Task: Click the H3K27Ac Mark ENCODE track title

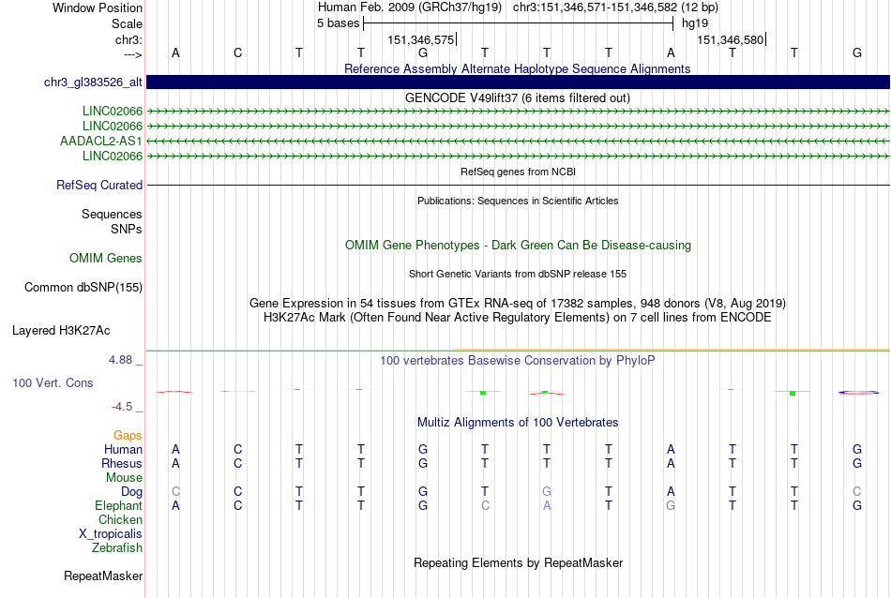Action: (x=518, y=318)
